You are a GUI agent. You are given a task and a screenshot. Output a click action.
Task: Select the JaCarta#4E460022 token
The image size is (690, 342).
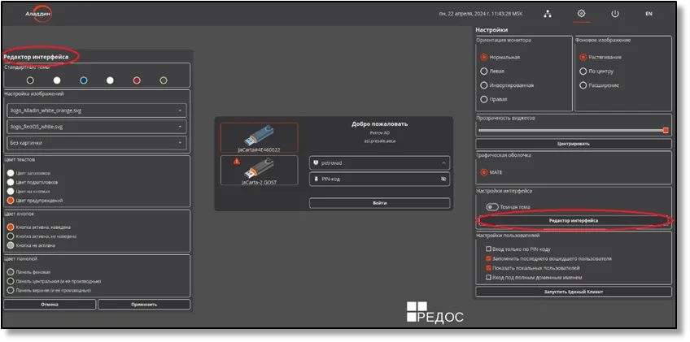tap(260, 137)
